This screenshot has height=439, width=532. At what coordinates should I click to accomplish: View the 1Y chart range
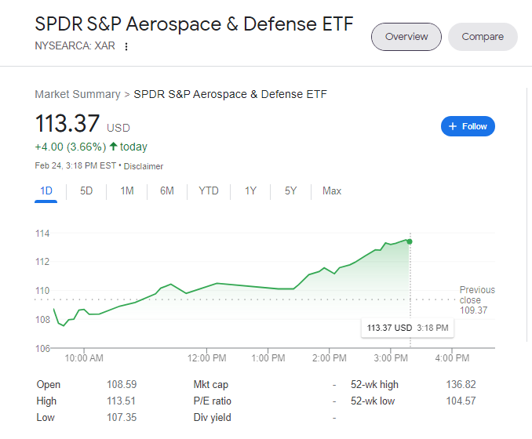tap(250, 190)
